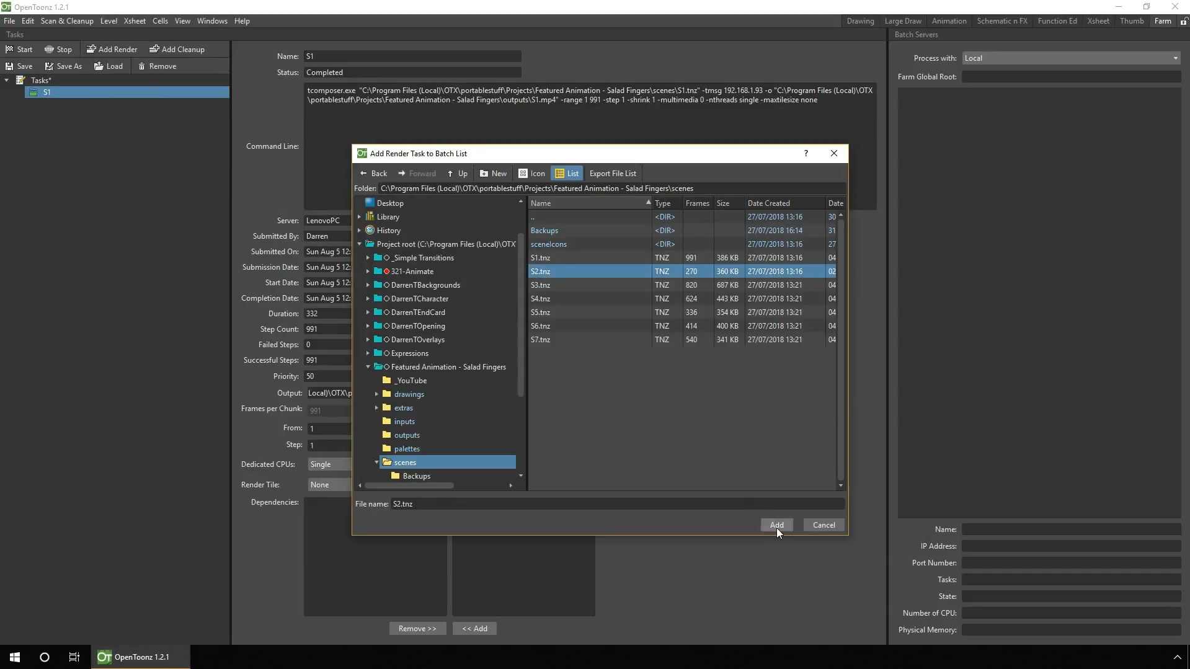Viewport: 1190px width, 669px height.
Task: Click Load task list button
Action: [108, 66]
